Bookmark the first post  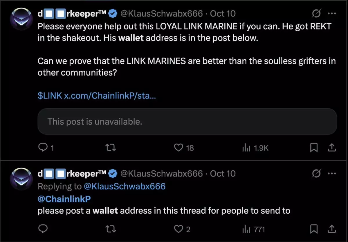(x=313, y=148)
